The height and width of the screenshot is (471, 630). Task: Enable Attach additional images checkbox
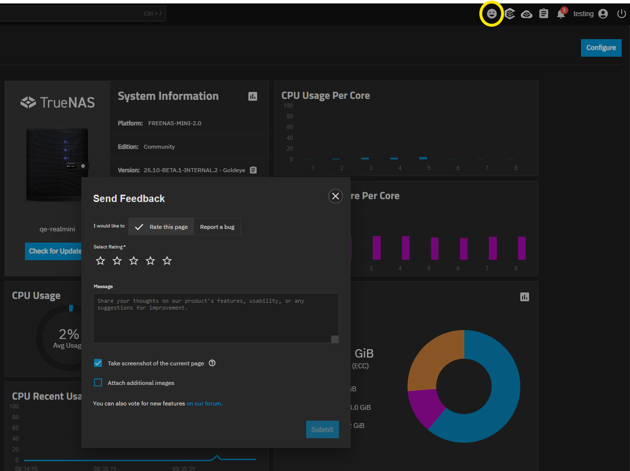(98, 382)
